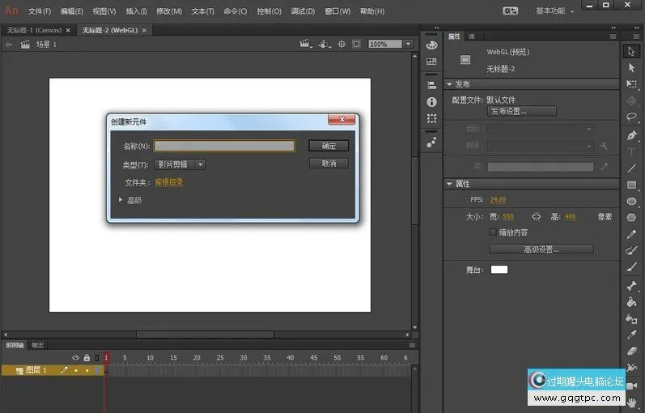Viewport: 645px width, 413px height.
Task: Click the 确定 button in dialog
Action: pyautogui.click(x=329, y=146)
